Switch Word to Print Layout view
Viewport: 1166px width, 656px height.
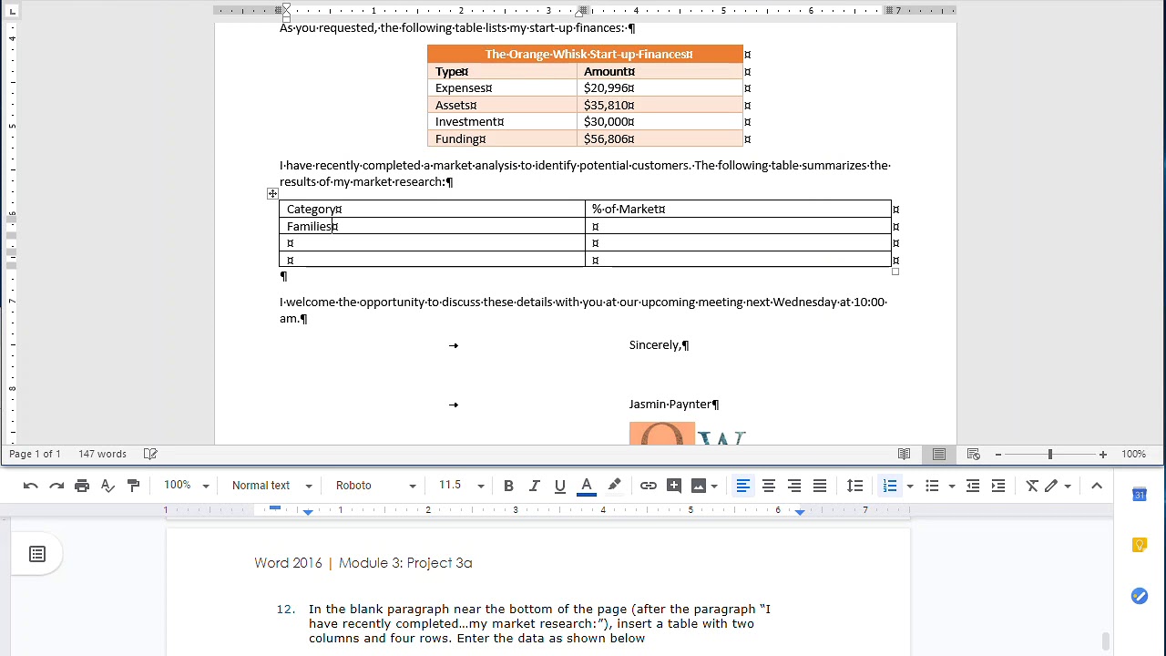(939, 454)
